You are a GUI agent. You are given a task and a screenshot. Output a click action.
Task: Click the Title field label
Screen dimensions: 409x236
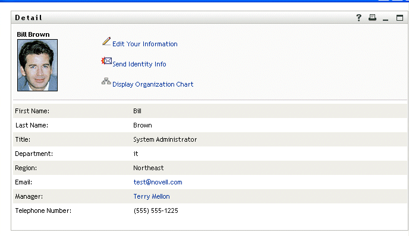click(23, 139)
